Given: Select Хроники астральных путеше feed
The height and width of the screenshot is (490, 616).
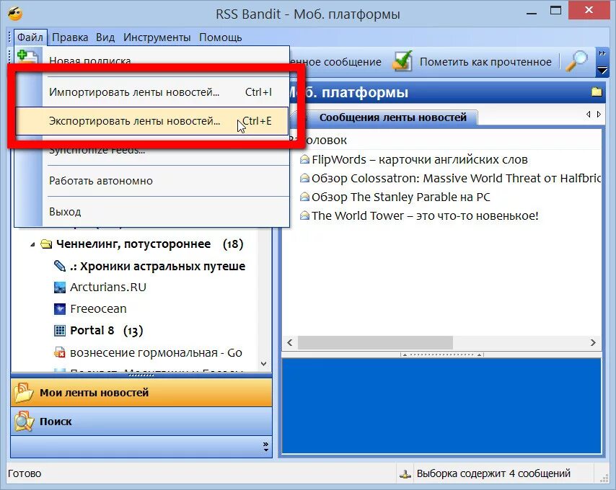Looking at the screenshot, I should [157, 267].
